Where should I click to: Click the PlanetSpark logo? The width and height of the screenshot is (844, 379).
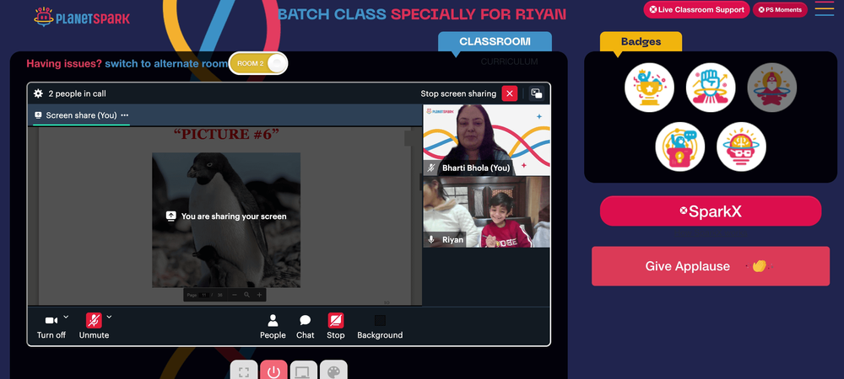pyautogui.click(x=82, y=17)
